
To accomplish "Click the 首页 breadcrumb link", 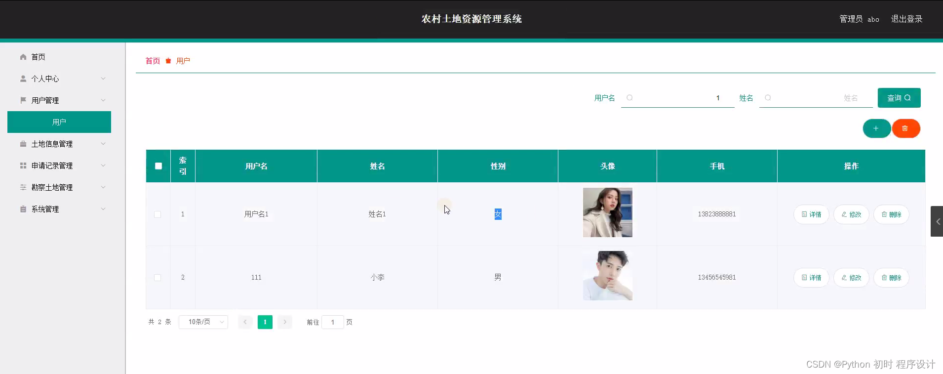I will point(153,61).
